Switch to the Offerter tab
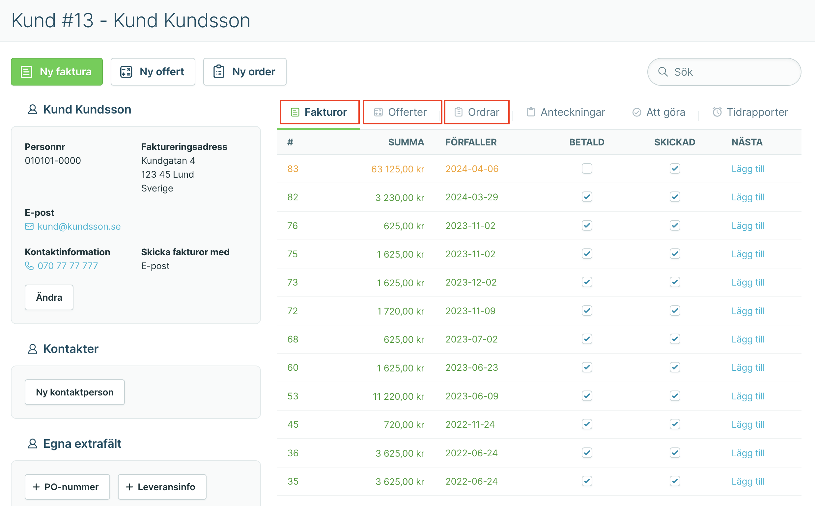815x506 pixels. click(x=402, y=112)
